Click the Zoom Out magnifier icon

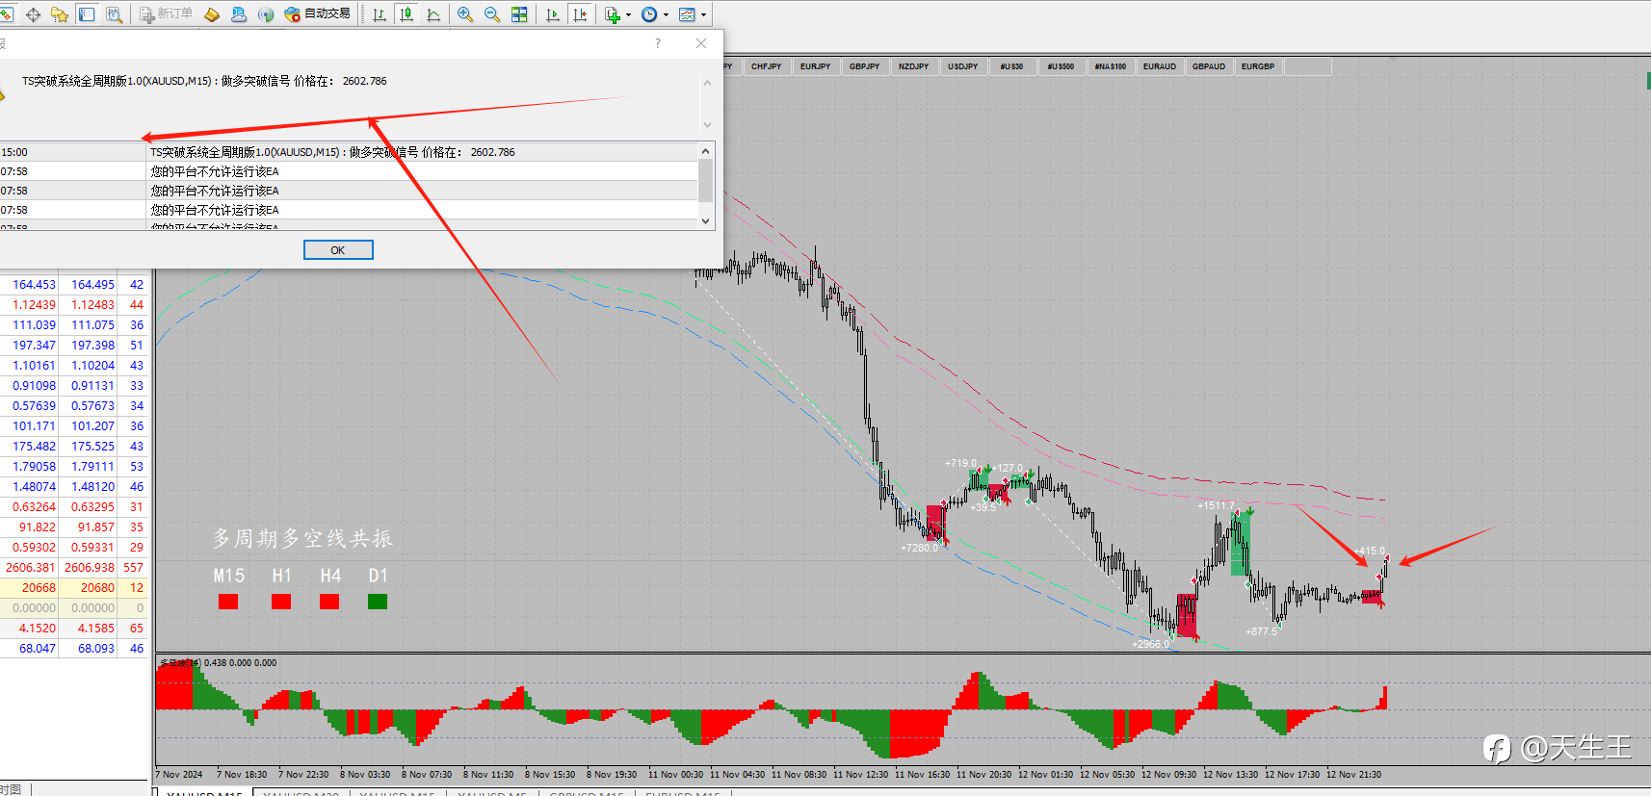pyautogui.click(x=492, y=14)
